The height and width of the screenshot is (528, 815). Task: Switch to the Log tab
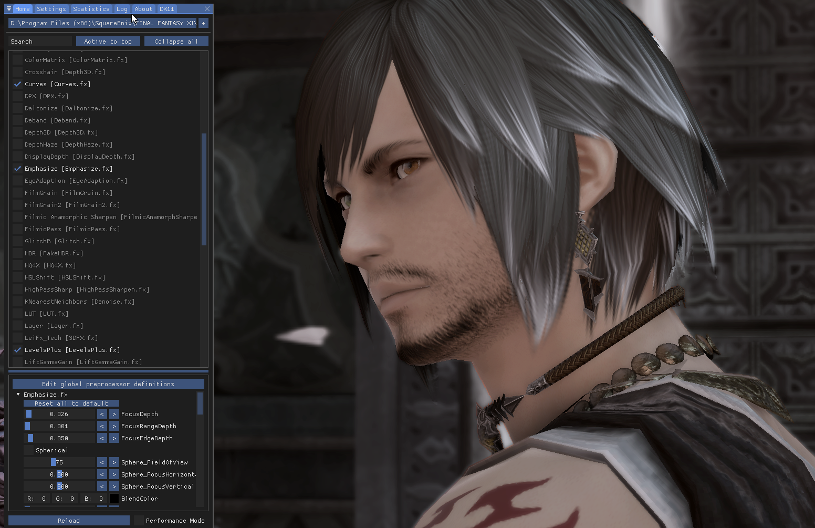(122, 9)
